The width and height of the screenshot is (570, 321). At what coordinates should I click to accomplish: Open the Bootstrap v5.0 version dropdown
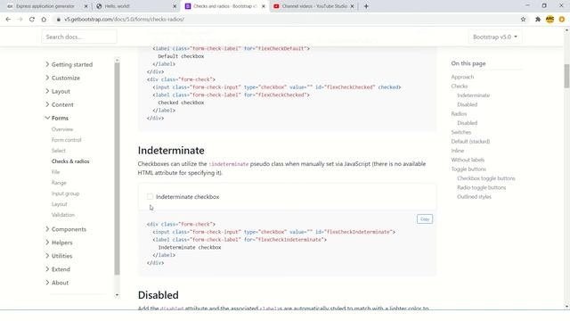tap(495, 37)
